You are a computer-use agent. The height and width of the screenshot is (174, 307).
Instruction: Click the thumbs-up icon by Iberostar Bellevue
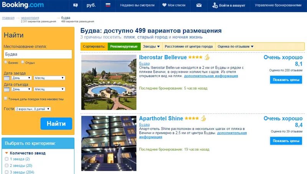pos(207,57)
